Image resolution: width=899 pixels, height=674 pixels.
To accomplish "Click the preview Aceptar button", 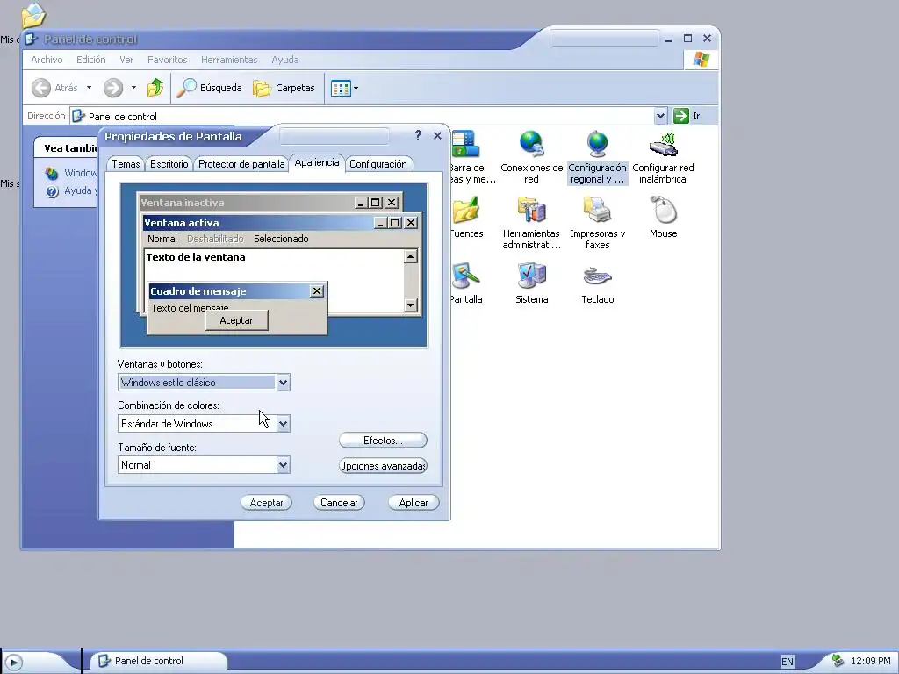I will coord(236,320).
